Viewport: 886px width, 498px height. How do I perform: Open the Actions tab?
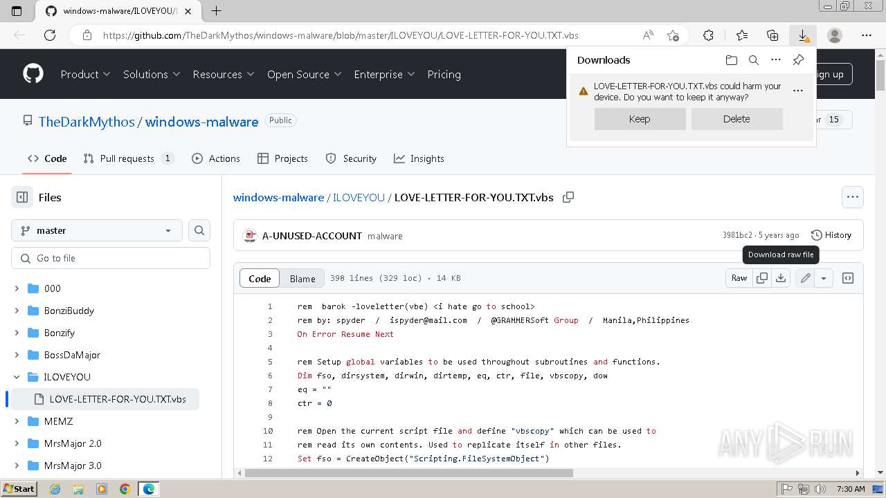[x=216, y=158]
